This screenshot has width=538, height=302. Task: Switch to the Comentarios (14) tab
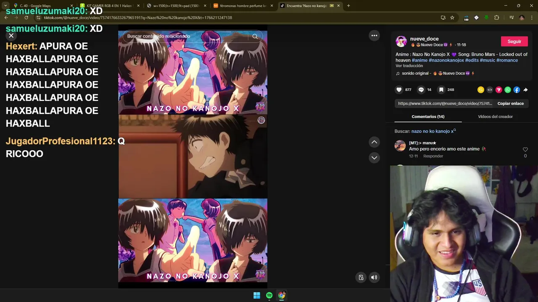click(x=428, y=117)
